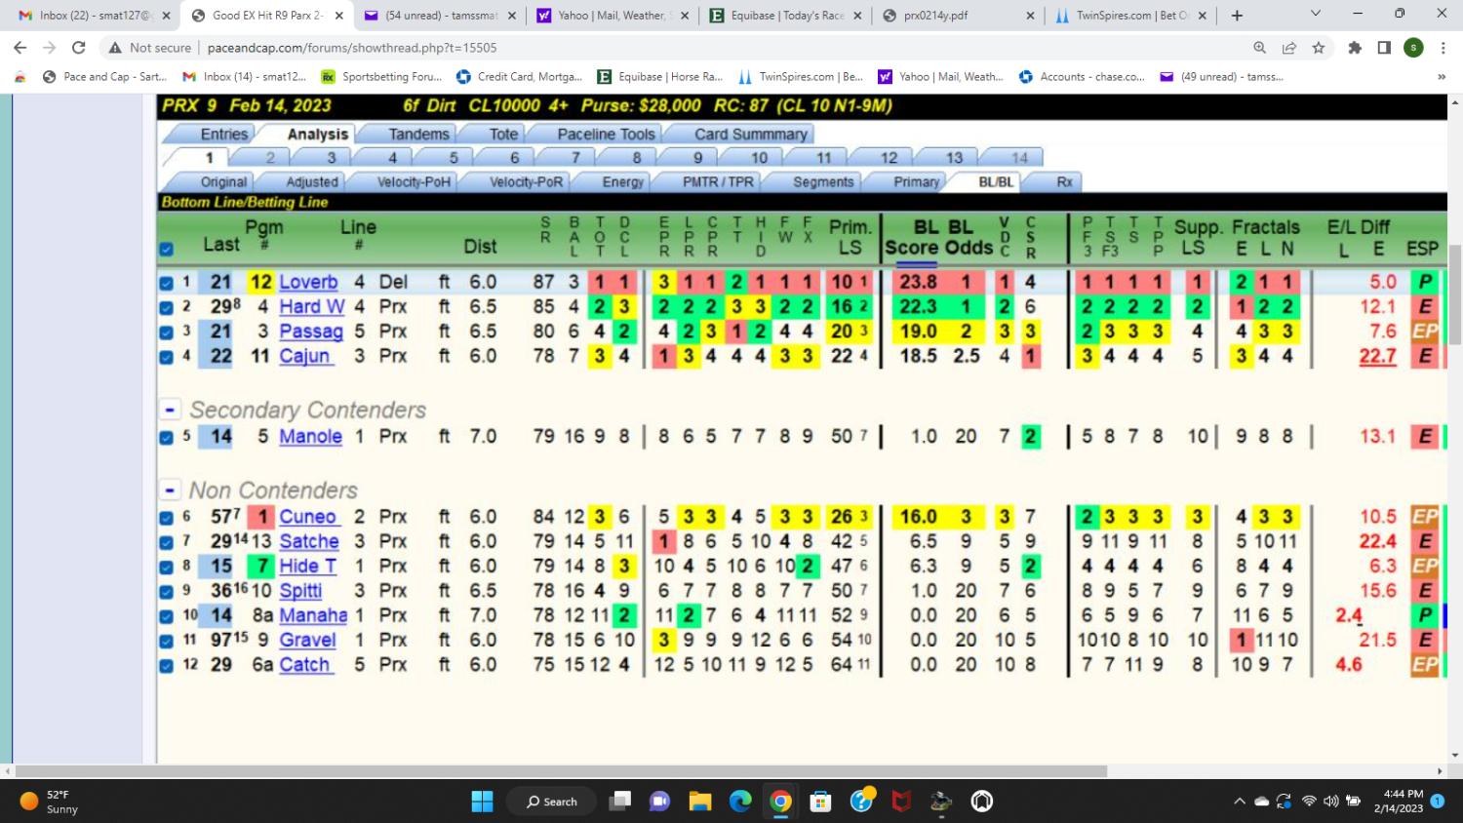This screenshot has height=823, width=1463.
Task: Uncheck the checkbox for row 4 Cajun
Action: click(166, 357)
